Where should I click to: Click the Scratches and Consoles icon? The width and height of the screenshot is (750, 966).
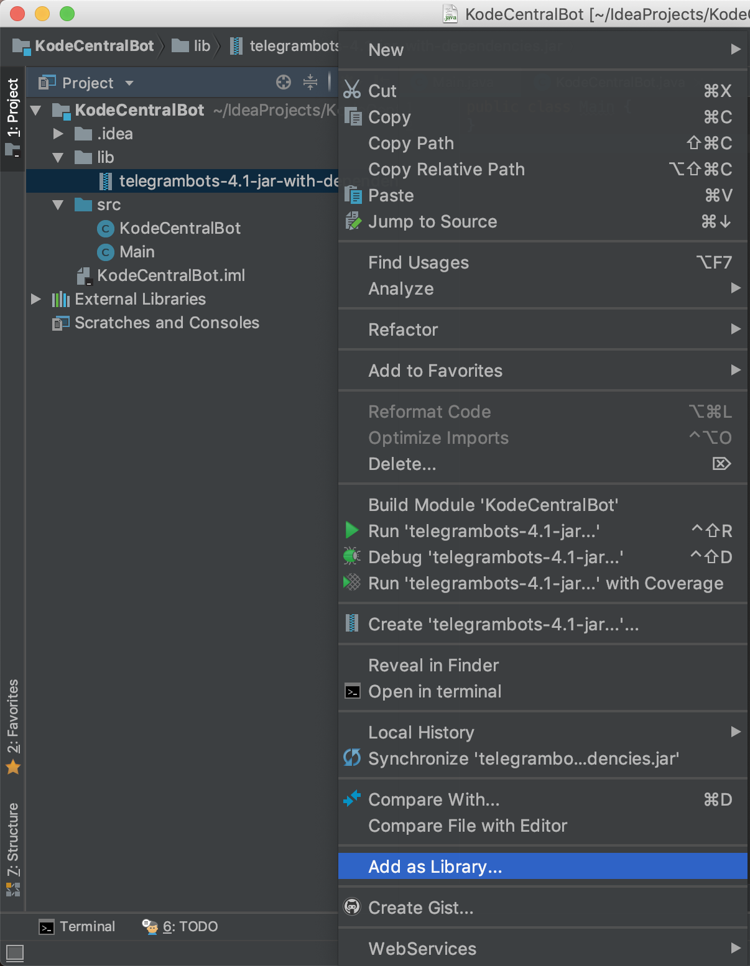click(x=60, y=323)
